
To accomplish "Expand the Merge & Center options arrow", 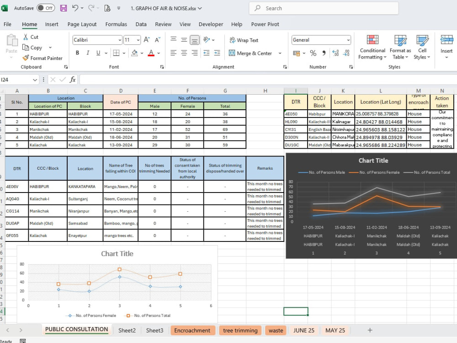I will pyautogui.click(x=280, y=53).
